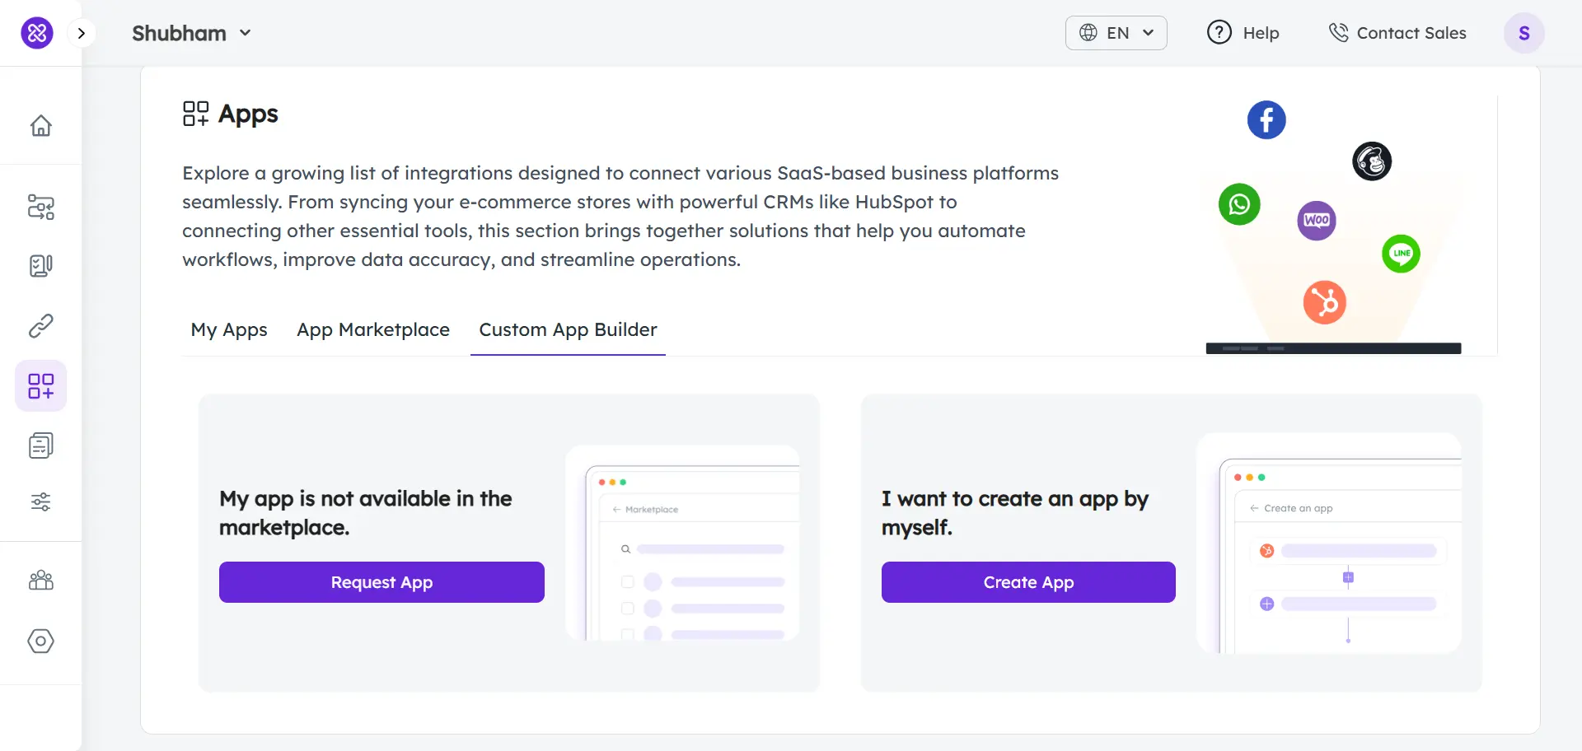This screenshot has width=1582, height=751.
Task: Open the Subscriptions icon in sidebar
Action: (40, 266)
